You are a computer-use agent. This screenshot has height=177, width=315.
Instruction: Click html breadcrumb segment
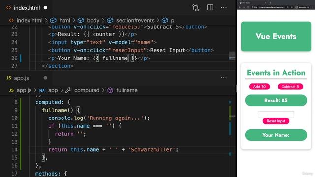(64, 20)
